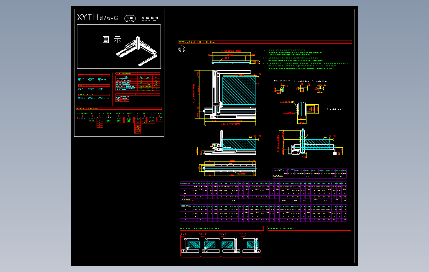Click the combination direction heading bar
Image resolution: width=429 pixels, height=272 pixels.
(222, 228)
